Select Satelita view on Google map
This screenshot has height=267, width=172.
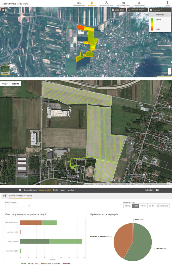click(15, 84)
